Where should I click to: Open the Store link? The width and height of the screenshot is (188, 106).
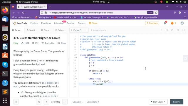(x=93, y=23)
